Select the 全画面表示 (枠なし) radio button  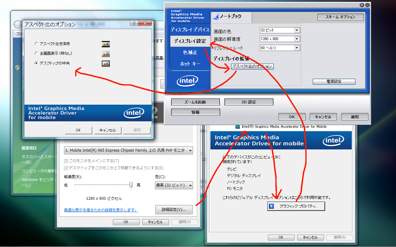coord(37,53)
